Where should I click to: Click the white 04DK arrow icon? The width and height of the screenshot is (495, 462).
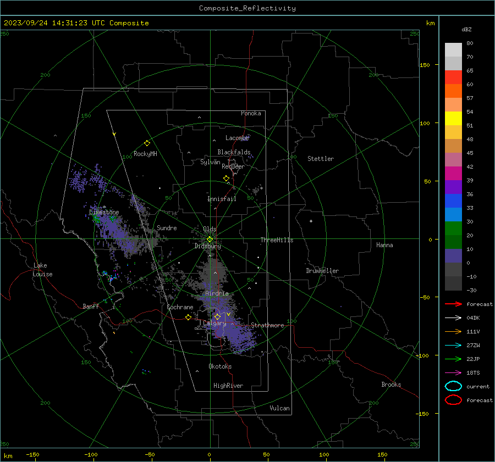point(453,318)
